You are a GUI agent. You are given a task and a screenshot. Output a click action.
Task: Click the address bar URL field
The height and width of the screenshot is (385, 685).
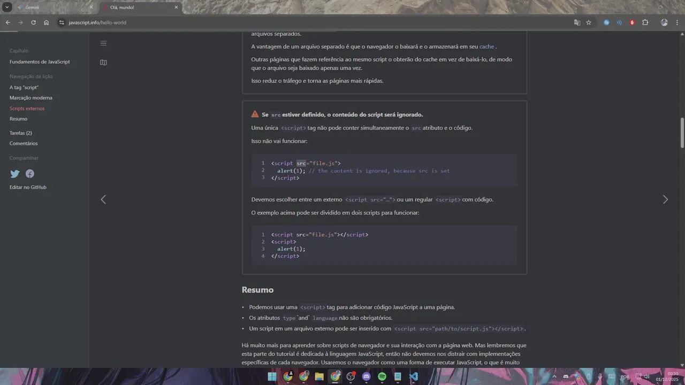pyautogui.click(x=316, y=22)
